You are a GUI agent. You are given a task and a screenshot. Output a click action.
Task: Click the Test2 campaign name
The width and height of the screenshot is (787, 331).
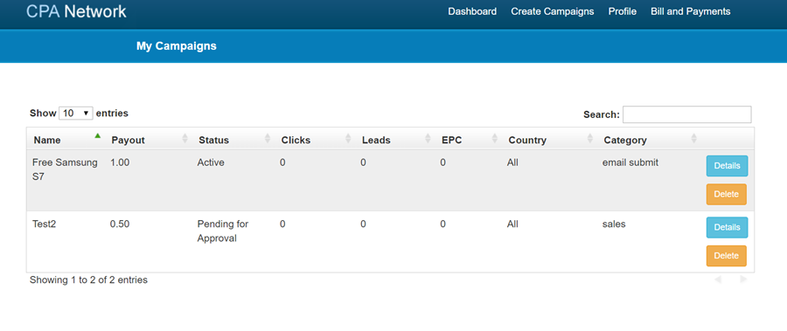[45, 224]
